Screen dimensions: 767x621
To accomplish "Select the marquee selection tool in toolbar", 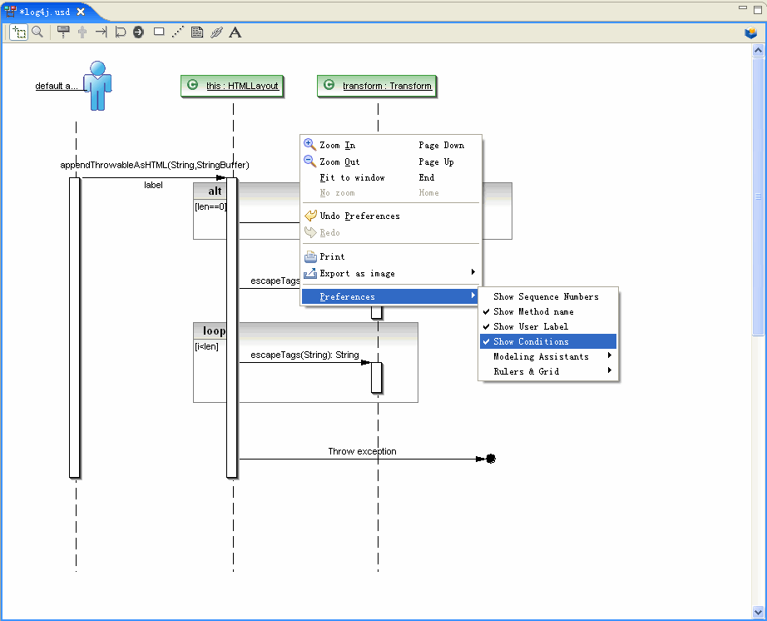I will (x=18, y=32).
